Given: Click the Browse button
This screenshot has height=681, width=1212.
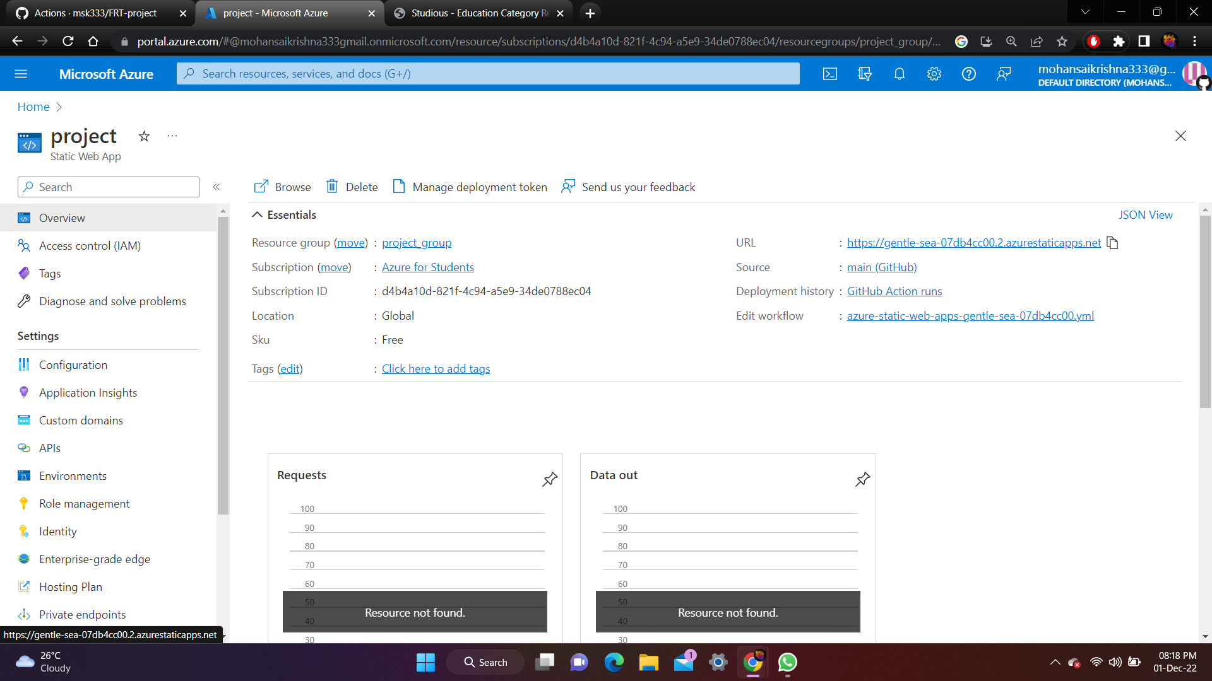Looking at the screenshot, I should tap(282, 187).
